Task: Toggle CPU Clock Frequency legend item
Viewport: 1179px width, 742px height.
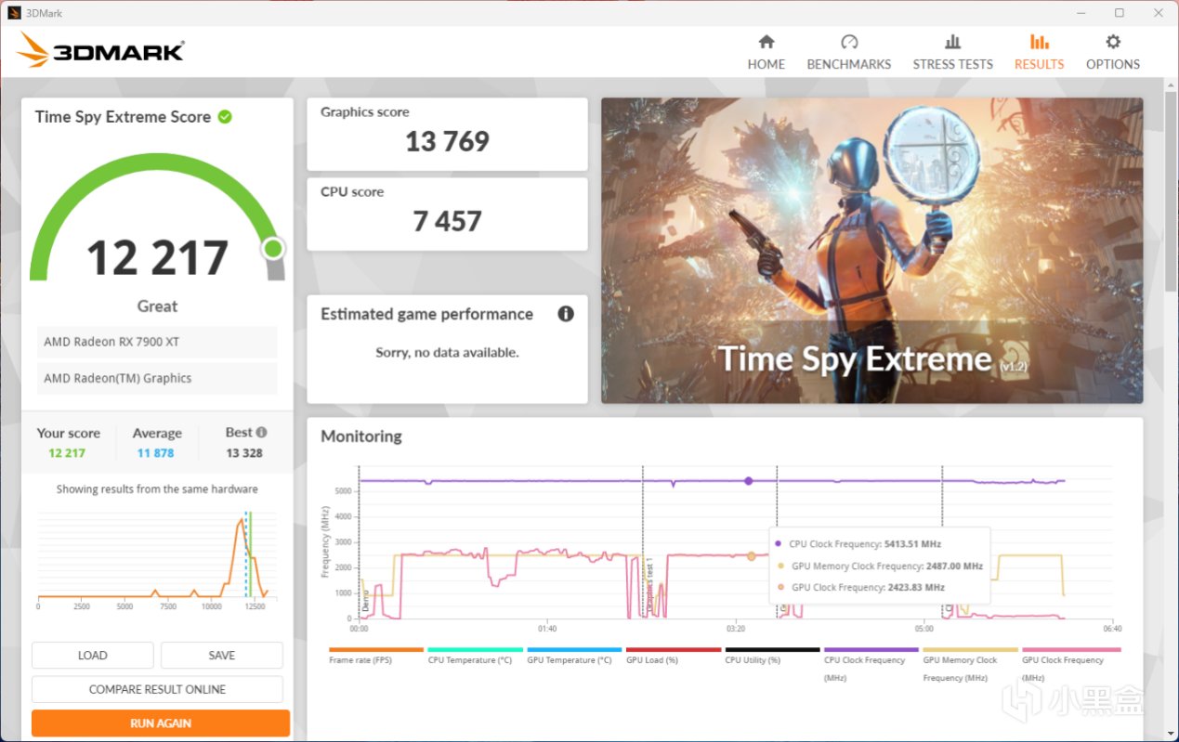Action: click(x=871, y=665)
